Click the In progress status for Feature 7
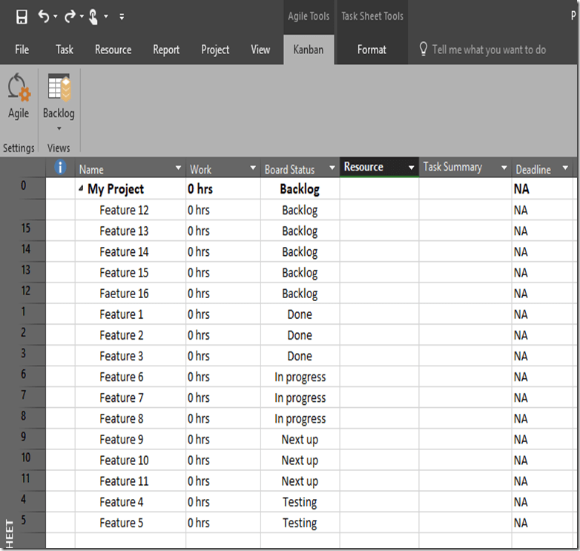 point(300,398)
